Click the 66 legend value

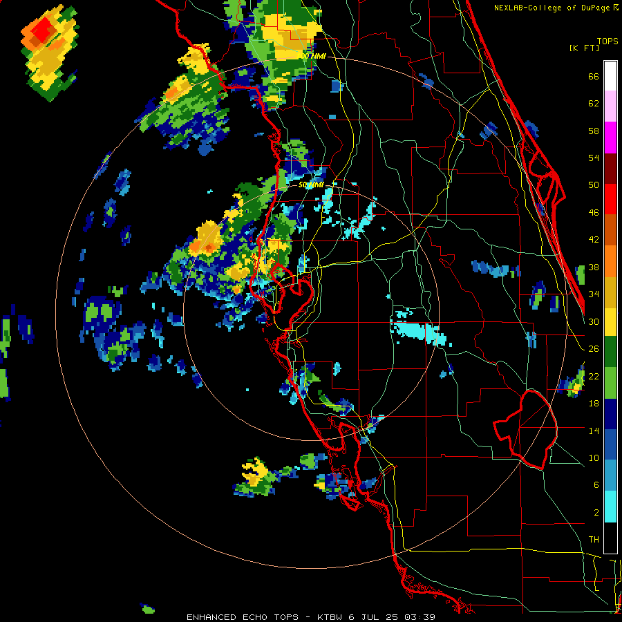[594, 76]
